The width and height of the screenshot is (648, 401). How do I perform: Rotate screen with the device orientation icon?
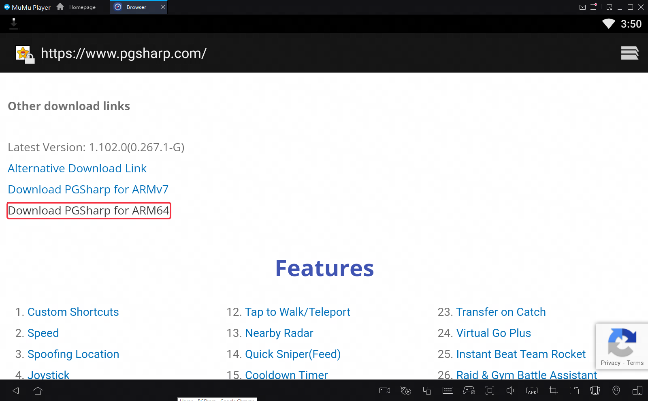637,390
